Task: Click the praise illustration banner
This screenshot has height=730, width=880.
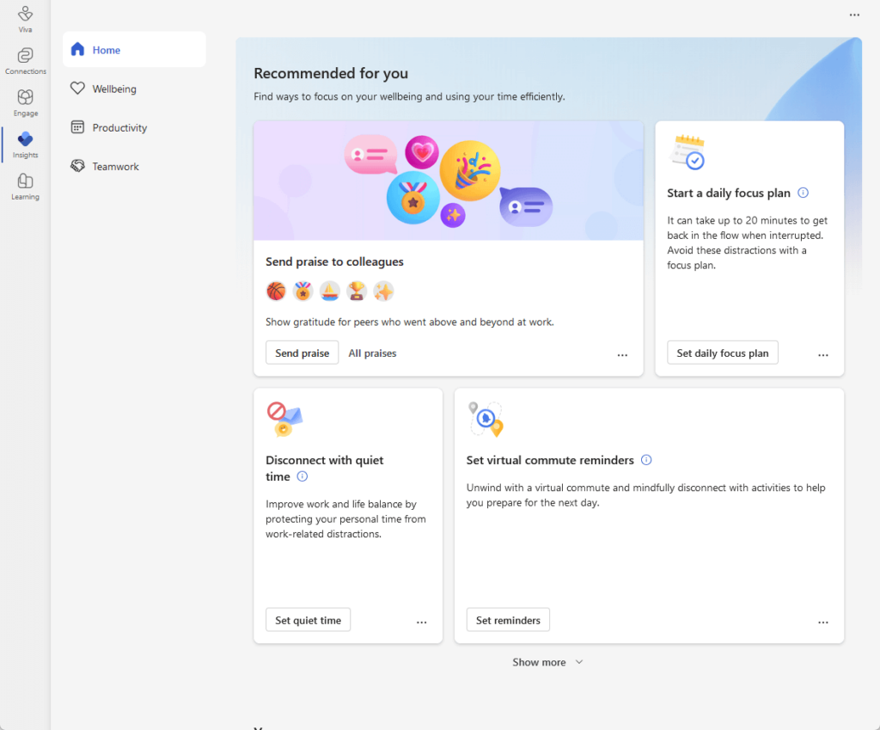Action: 449,181
